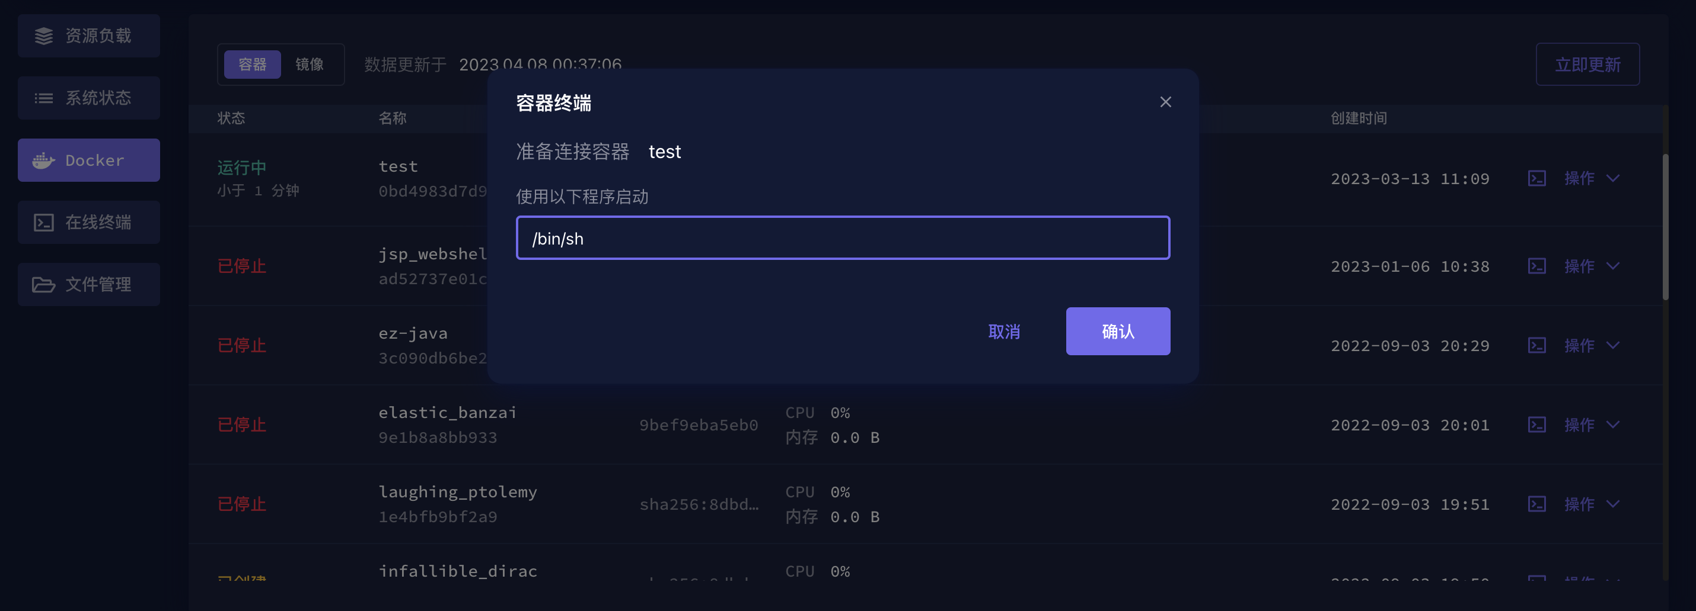Select the 容器 tab

252,65
